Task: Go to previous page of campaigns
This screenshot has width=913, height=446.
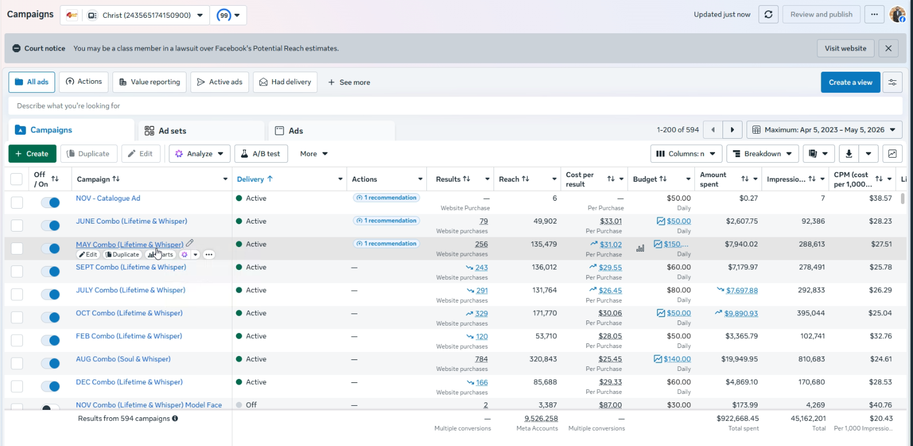Action: click(x=713, y=130)
